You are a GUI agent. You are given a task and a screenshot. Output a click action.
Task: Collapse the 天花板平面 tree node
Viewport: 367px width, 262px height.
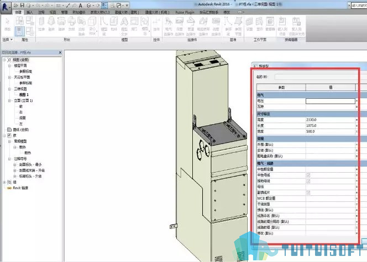(9, 77)
